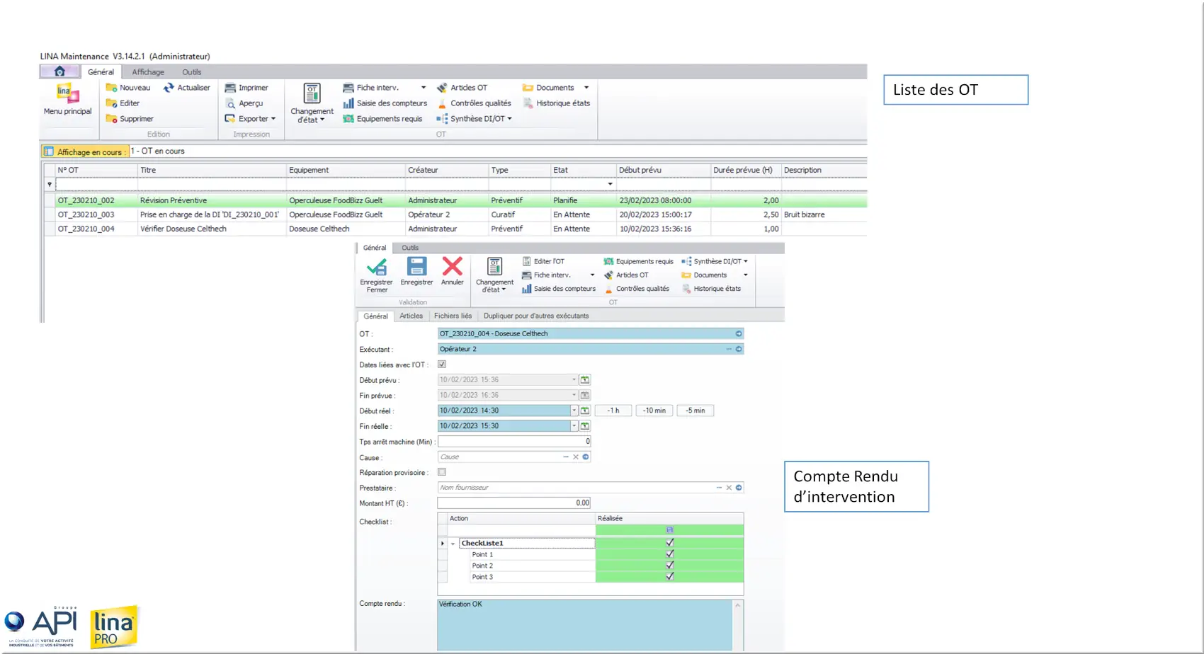The image size is (1204, 654).
Task: Open the calendar icon next to Début réel
Action: [x=585, y=411]
